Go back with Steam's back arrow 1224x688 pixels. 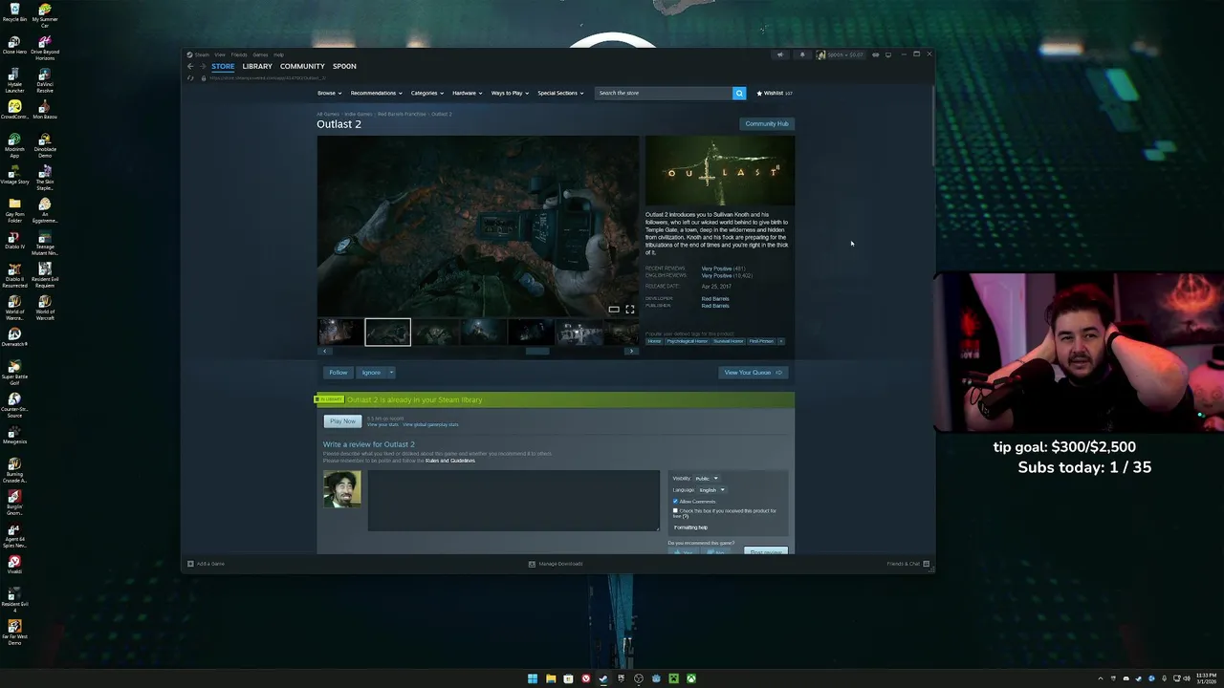click(190, 66)
